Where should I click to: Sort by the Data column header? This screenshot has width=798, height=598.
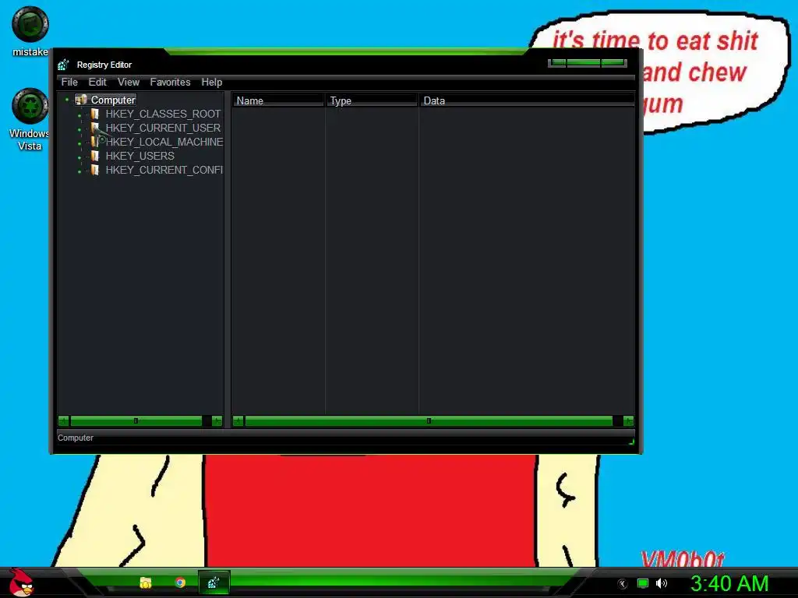click(x=526, y=100)
